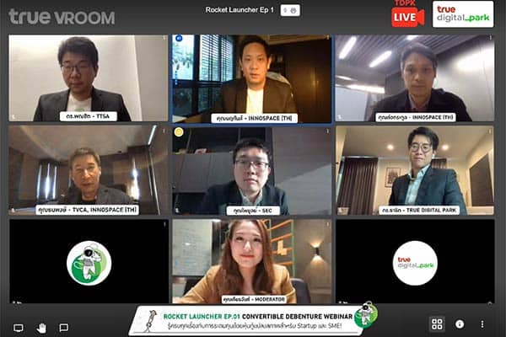Select the Moderator video tile

[251, 261]
